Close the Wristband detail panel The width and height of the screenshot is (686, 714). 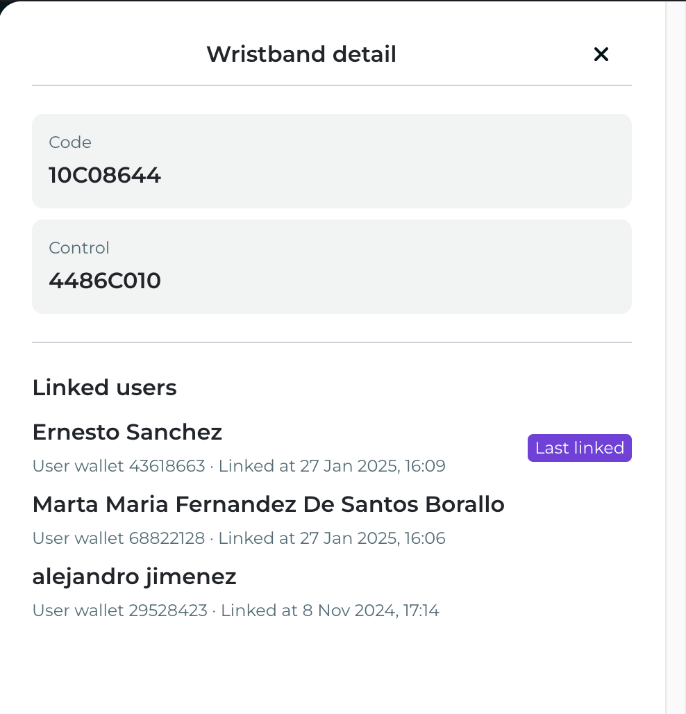click(x=601, y=54)
